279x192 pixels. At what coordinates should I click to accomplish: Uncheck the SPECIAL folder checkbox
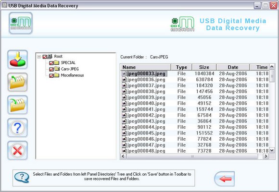[51, 63]
